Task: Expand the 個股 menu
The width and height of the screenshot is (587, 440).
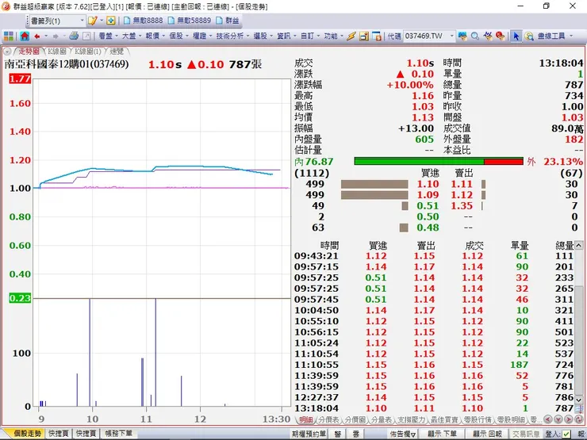Action: pyautogui.click(x=178, y=36)
